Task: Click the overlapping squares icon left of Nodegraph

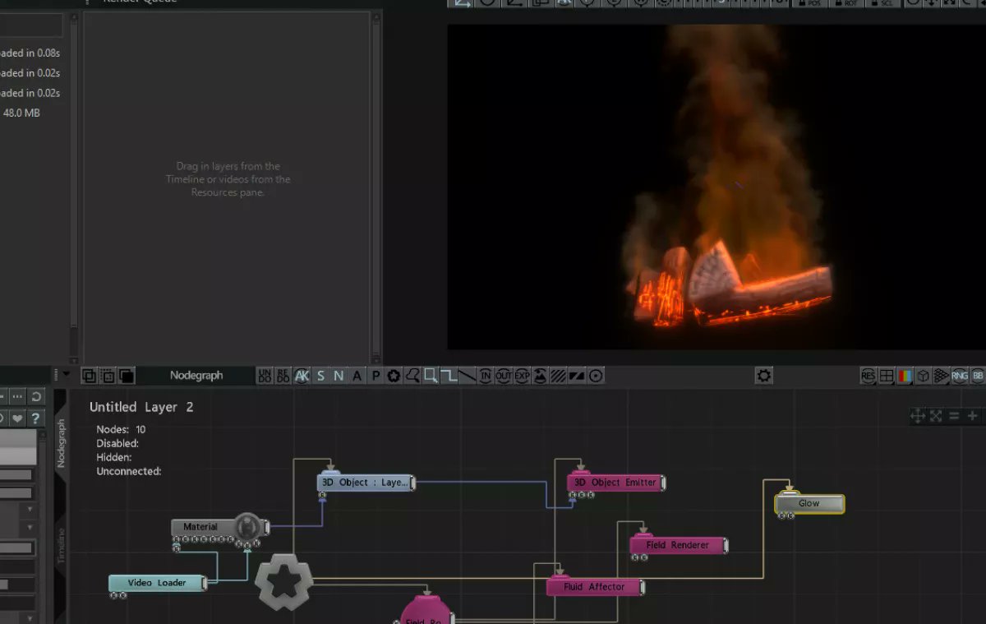Action: point(89,376)
